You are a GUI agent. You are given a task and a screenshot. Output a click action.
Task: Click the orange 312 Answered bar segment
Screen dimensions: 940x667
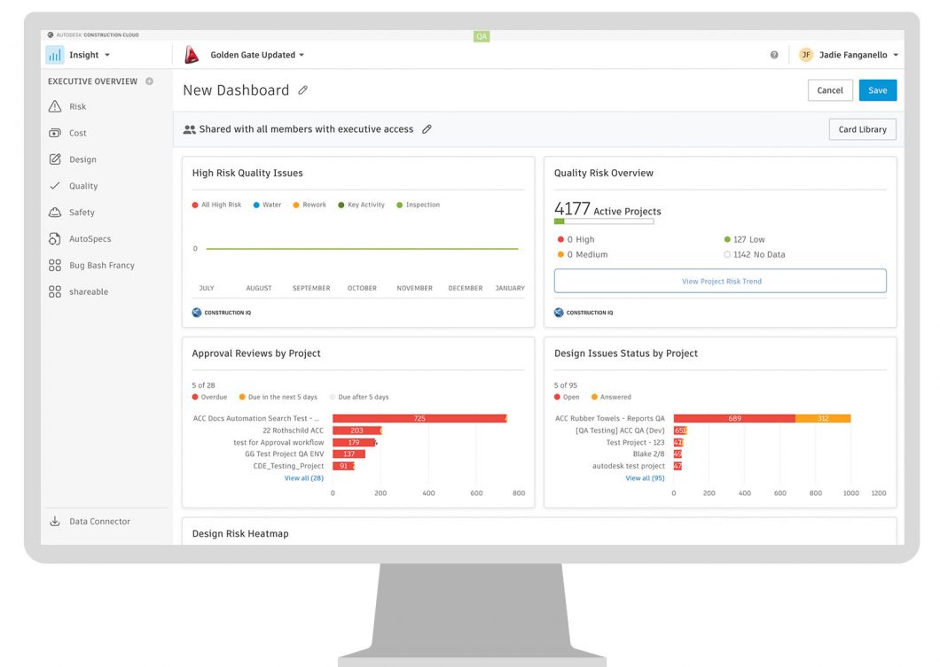(823, 418)
